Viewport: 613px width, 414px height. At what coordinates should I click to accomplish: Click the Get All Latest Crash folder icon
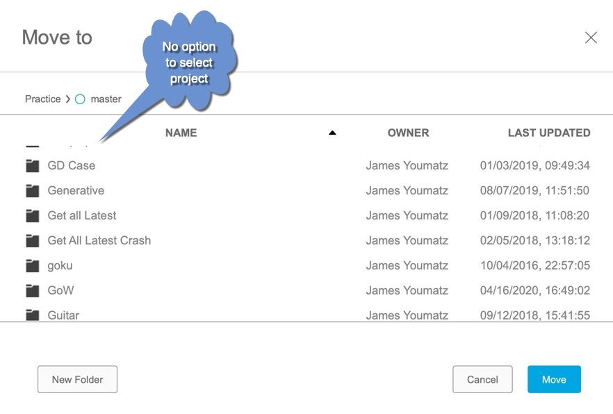(x=32, y=240)
